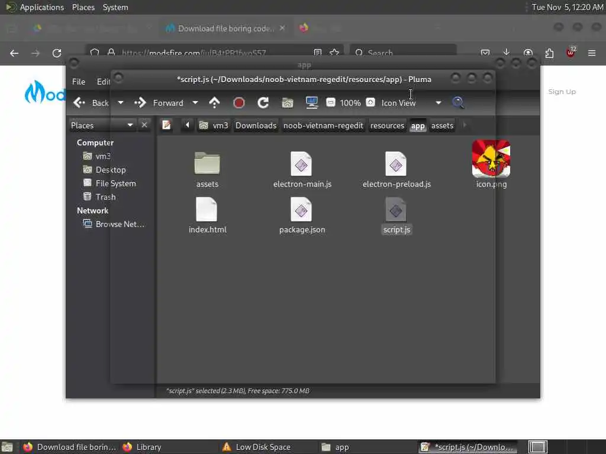This screenshot has height=454, width=606.
Task: Select index.html file icon
Action: pyautogui.click(x=207, y=209)
